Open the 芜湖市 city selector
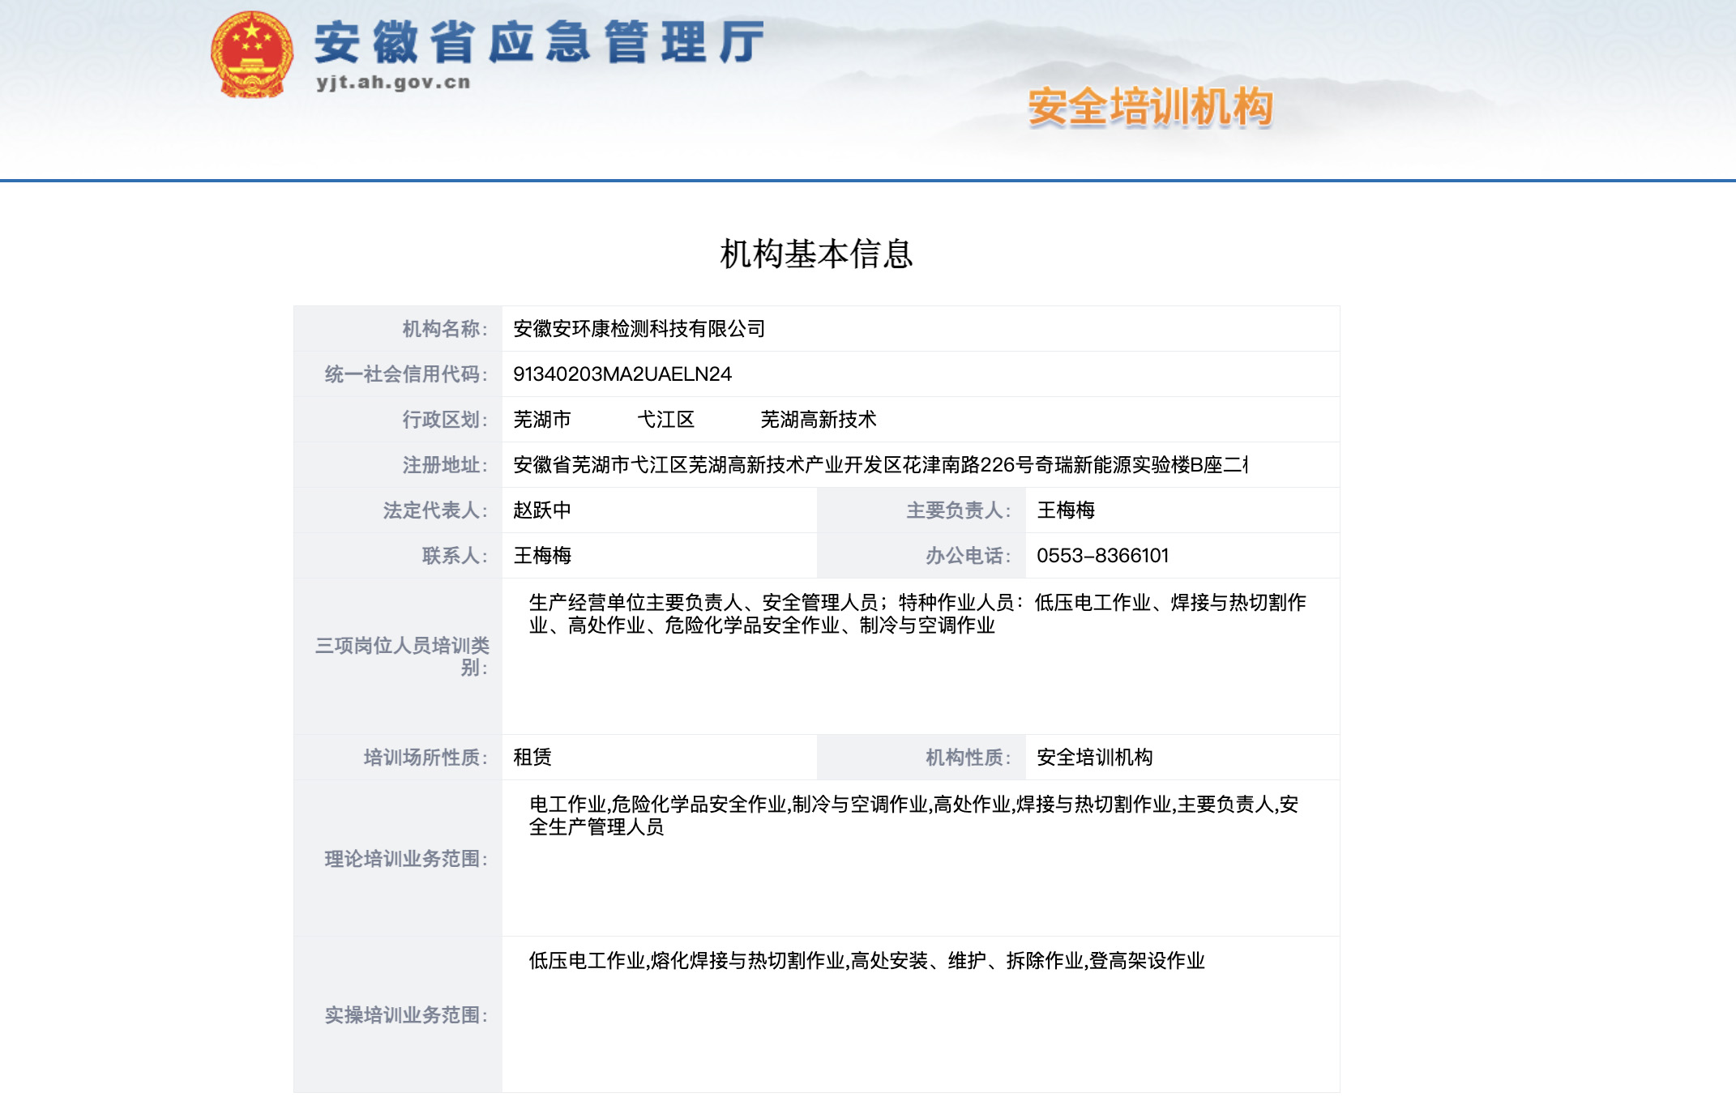Image resolution: width=1736 pixels, height=1110 pixels. (542, 419)
